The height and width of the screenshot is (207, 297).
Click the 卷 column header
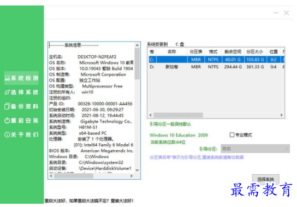pyautogui.click(x=152, y=51)
